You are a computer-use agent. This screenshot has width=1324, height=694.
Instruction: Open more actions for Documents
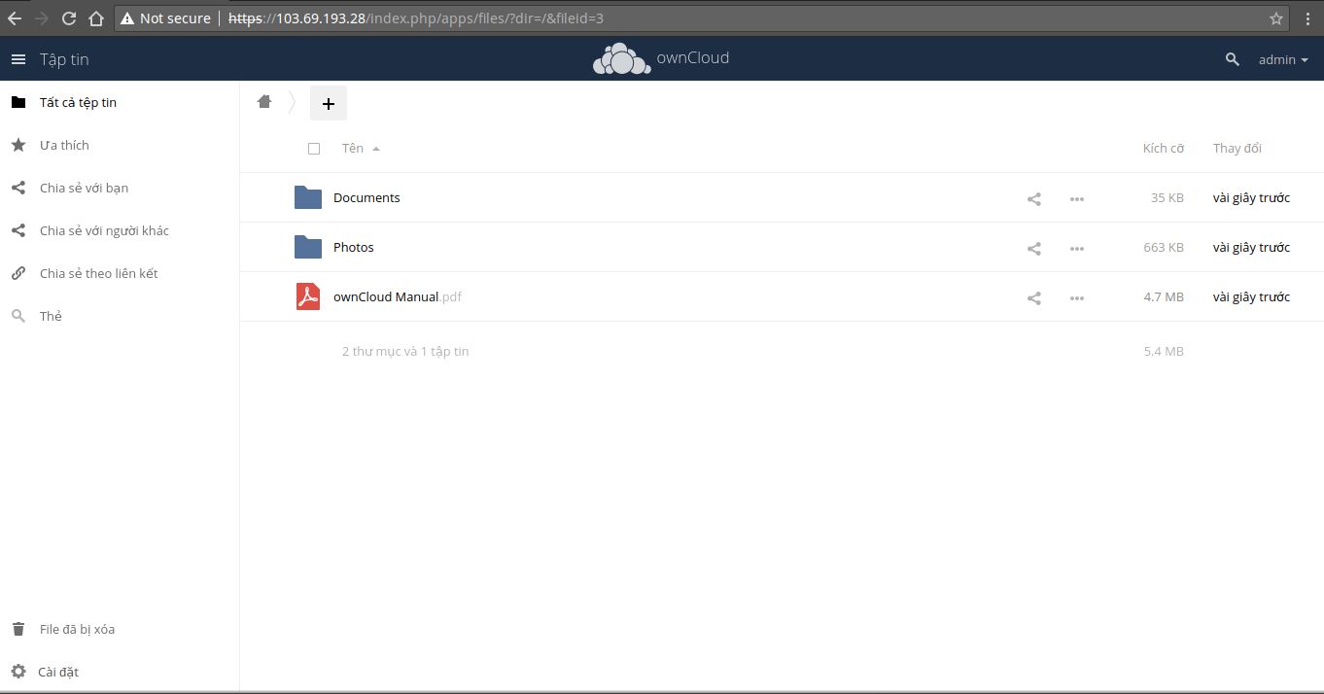tap(1077, 198)
